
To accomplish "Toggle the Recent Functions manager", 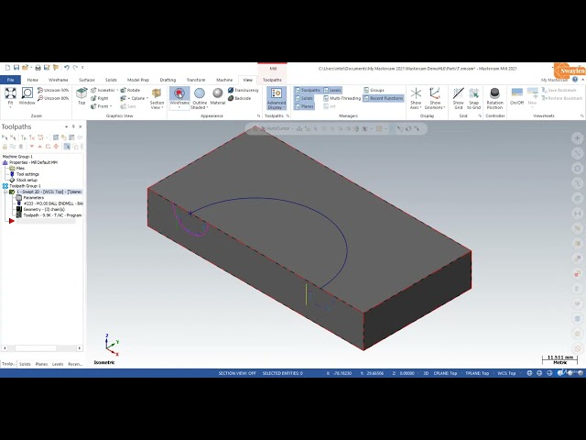I will (384, 98).
